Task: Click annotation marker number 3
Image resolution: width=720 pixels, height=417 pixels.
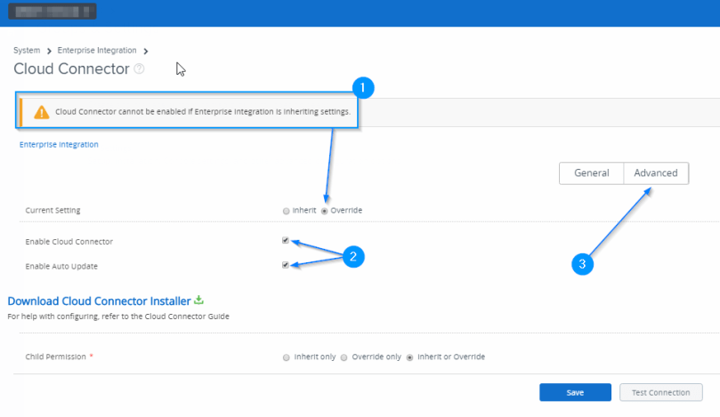Action: click(583, 263)
